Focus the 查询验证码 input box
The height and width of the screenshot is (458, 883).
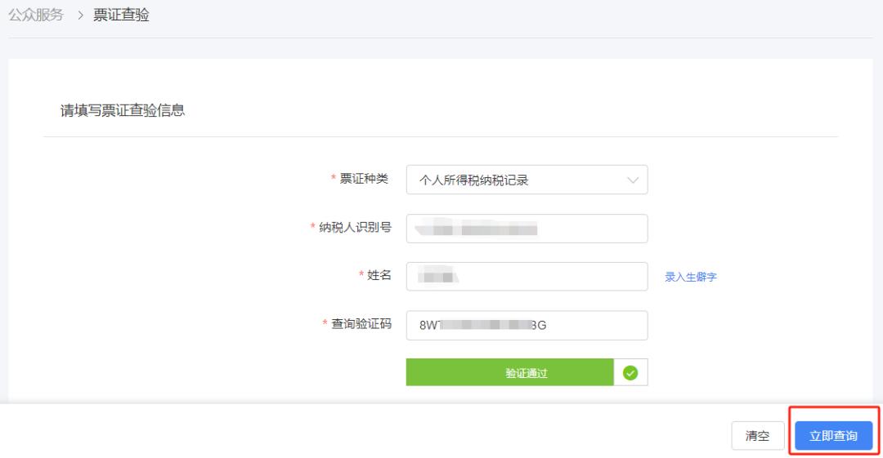pos(527,324)
